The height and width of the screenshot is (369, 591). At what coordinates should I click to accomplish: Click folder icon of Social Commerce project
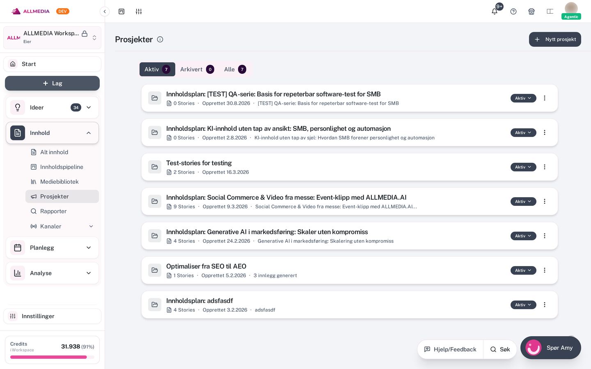coord(155,201)
